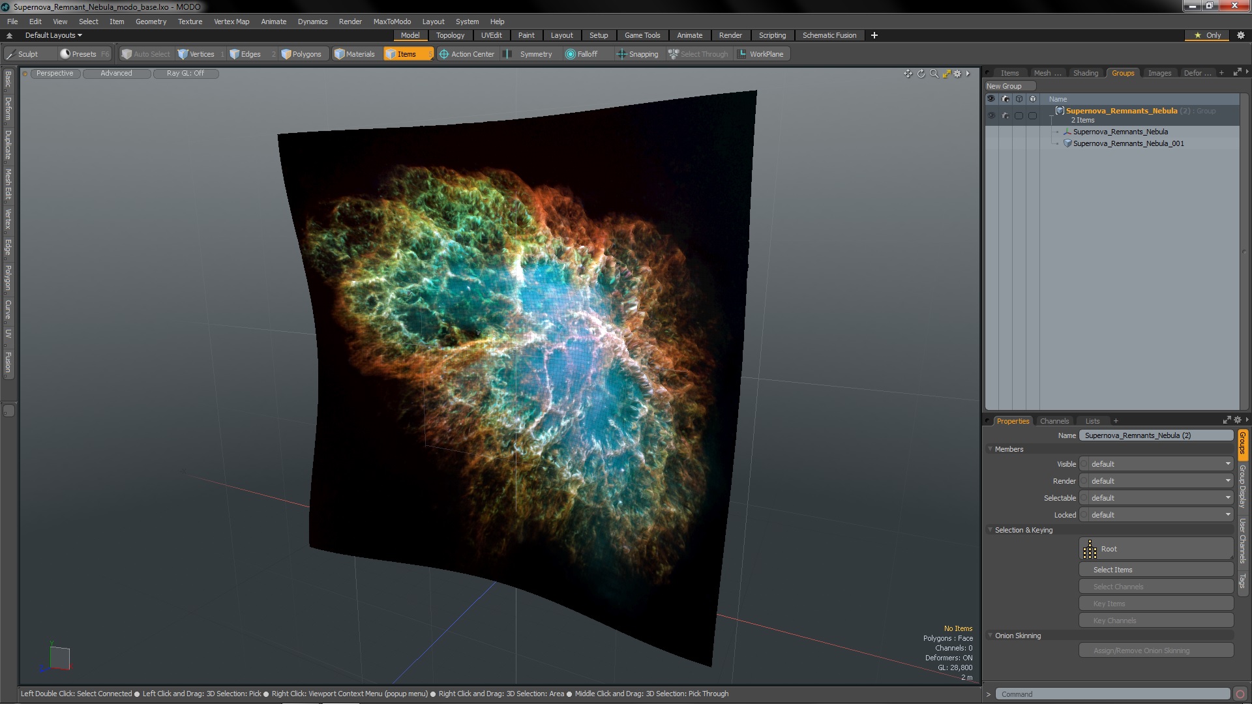Click the Root keying icon
The width and height of the screenshot is (1252, 704).
click(1090, 550)
